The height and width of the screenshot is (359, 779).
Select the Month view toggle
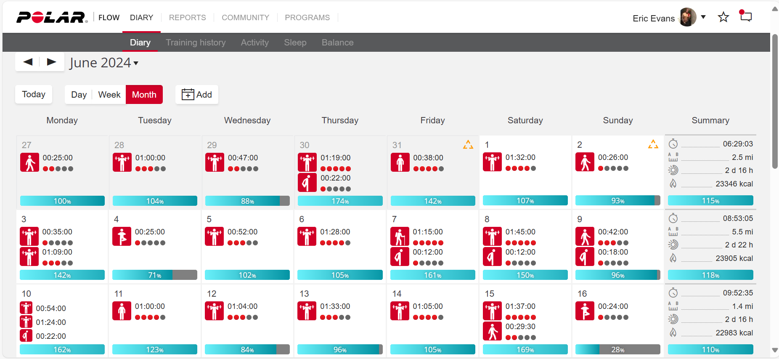point(144,95)
